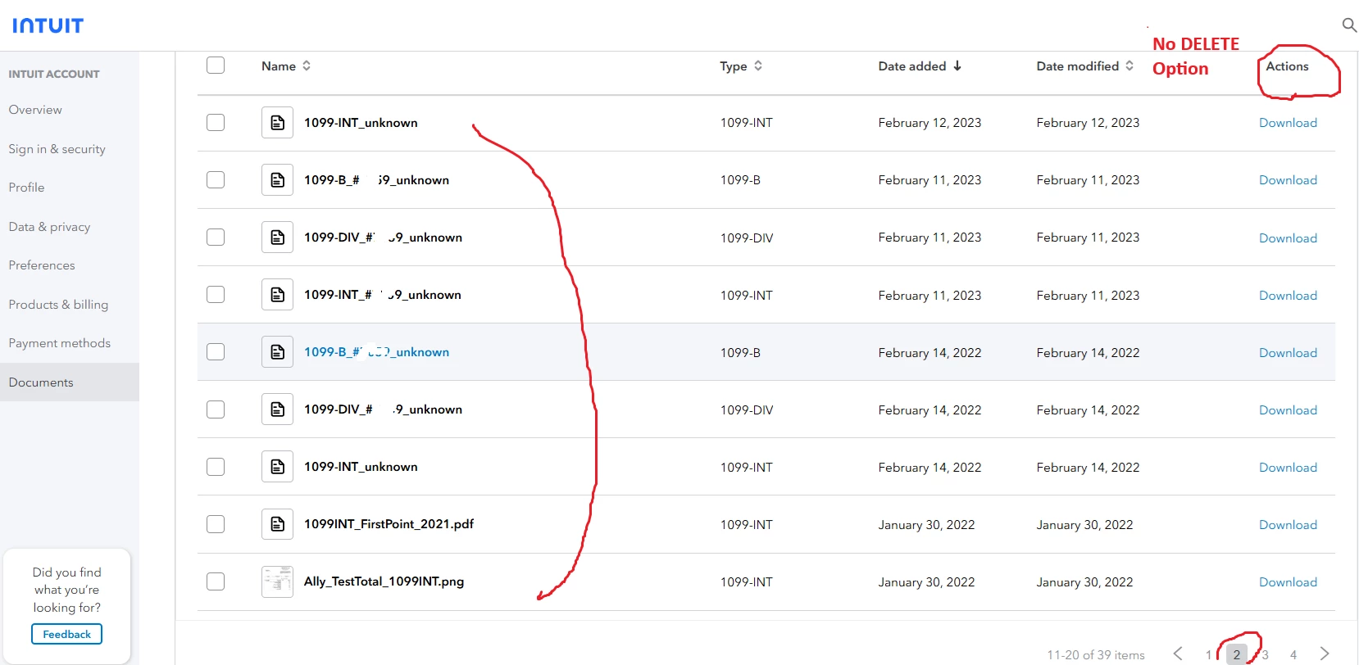Open Sign in & security
This screenshot has width=1359, height=665.
[57, 149]
